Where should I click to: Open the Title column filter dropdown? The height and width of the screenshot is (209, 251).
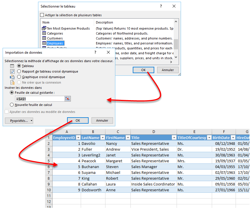click(x=174, y=138)
